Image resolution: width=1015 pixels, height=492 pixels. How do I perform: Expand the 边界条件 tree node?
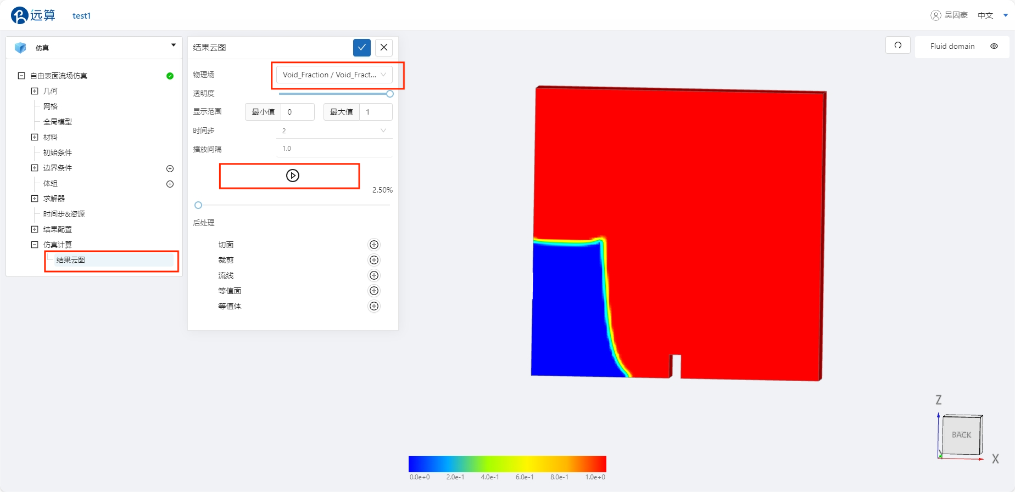[35, 168]
